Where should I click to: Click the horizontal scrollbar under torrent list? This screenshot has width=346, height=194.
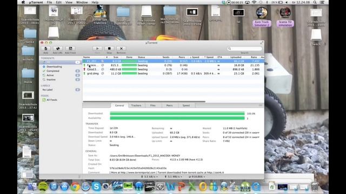[x=144, y=102]
